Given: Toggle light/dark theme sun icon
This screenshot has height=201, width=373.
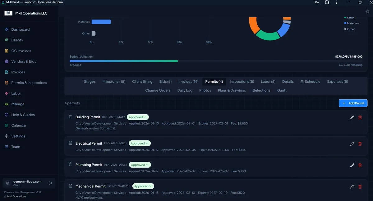Looking at the screenshot, I should click(367, 11).
